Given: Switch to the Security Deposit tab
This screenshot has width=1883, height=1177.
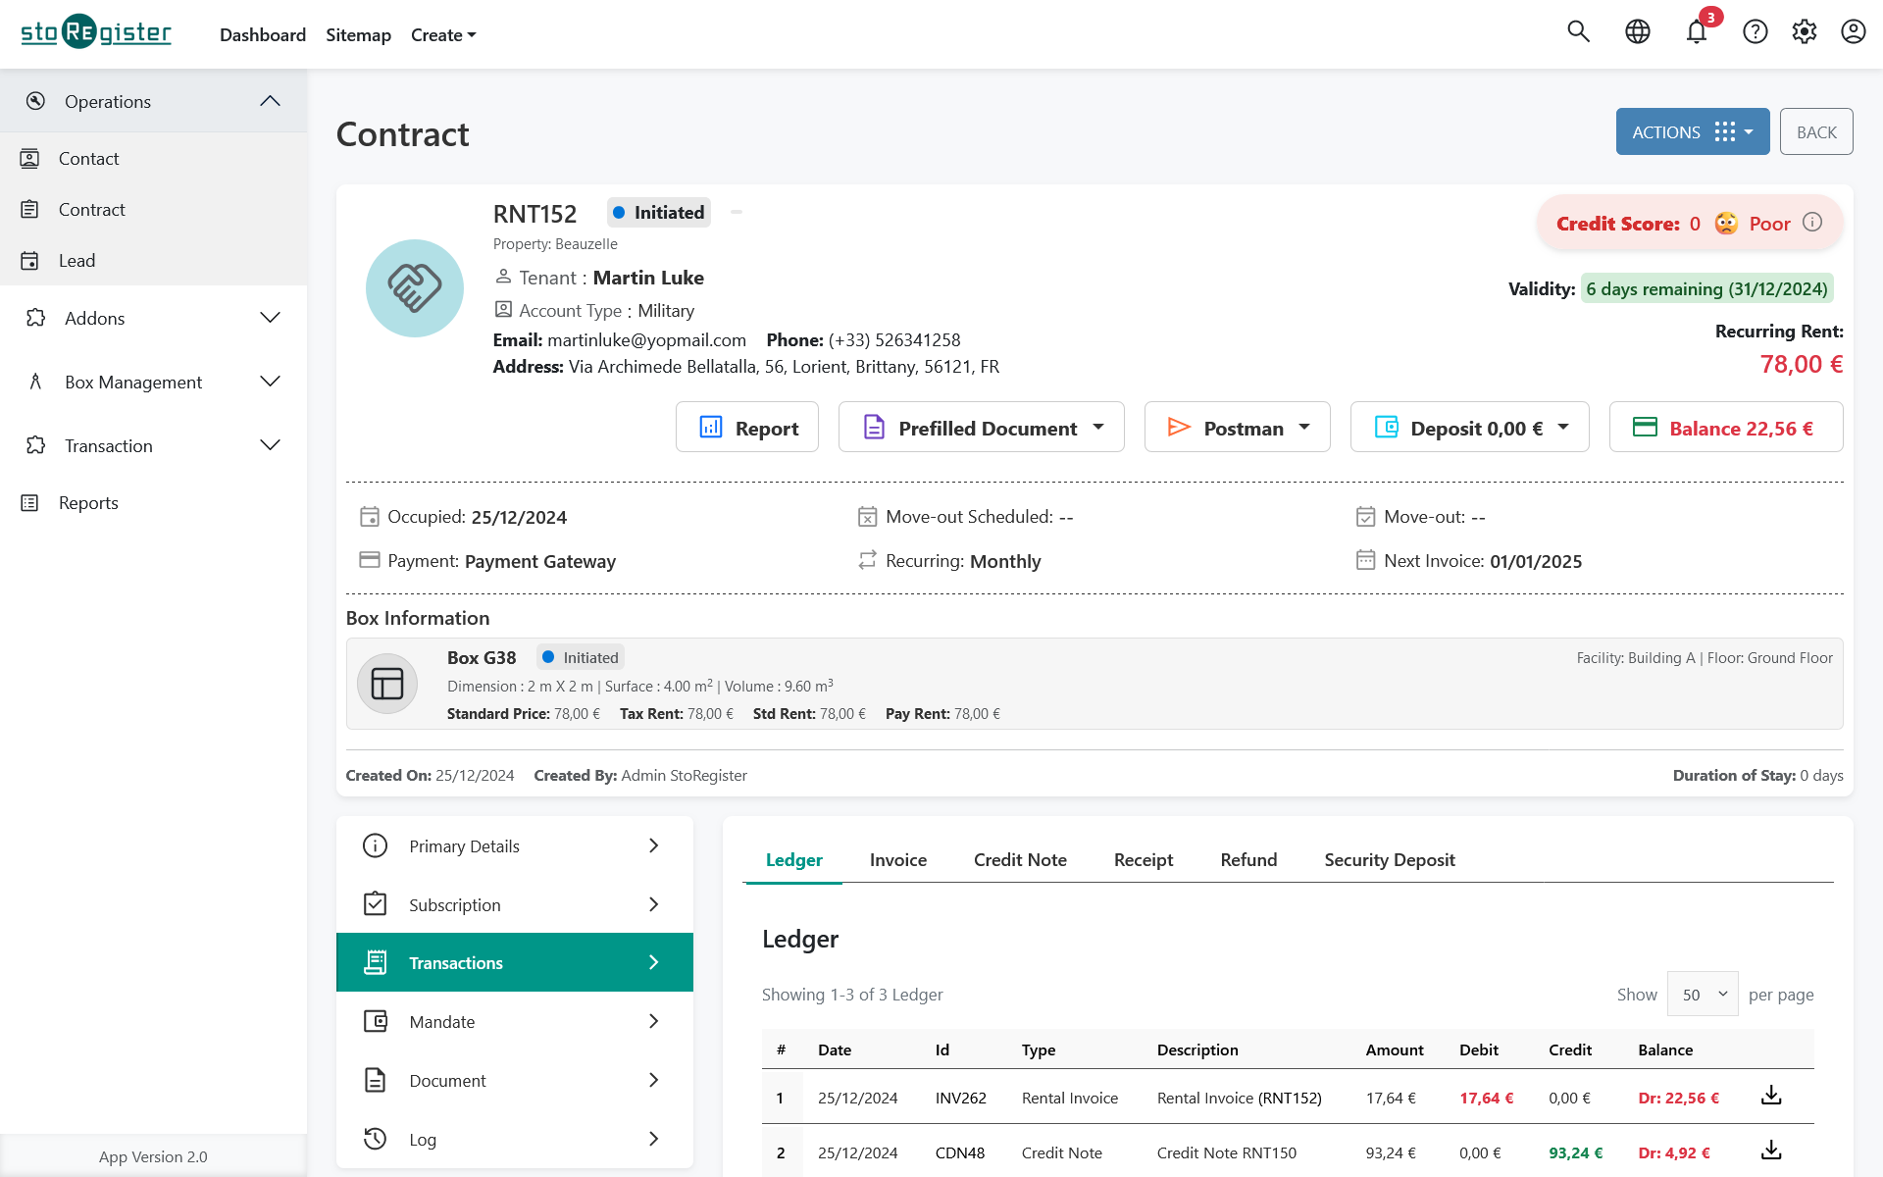Looking at the screenshot, I should click(1389, 860).
